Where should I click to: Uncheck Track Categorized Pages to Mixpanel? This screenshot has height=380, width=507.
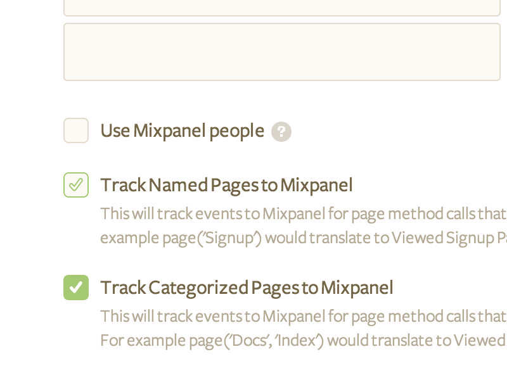(76, 288)
